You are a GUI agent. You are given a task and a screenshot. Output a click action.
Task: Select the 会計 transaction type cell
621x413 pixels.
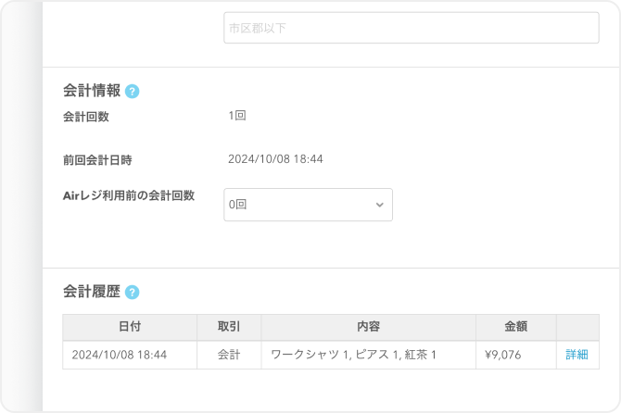coord(229,355)
